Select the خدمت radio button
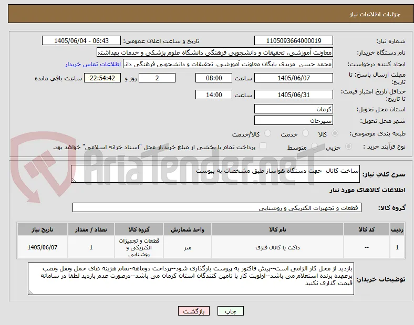Viewport: 414px width, 325px height. coord(305,133)
